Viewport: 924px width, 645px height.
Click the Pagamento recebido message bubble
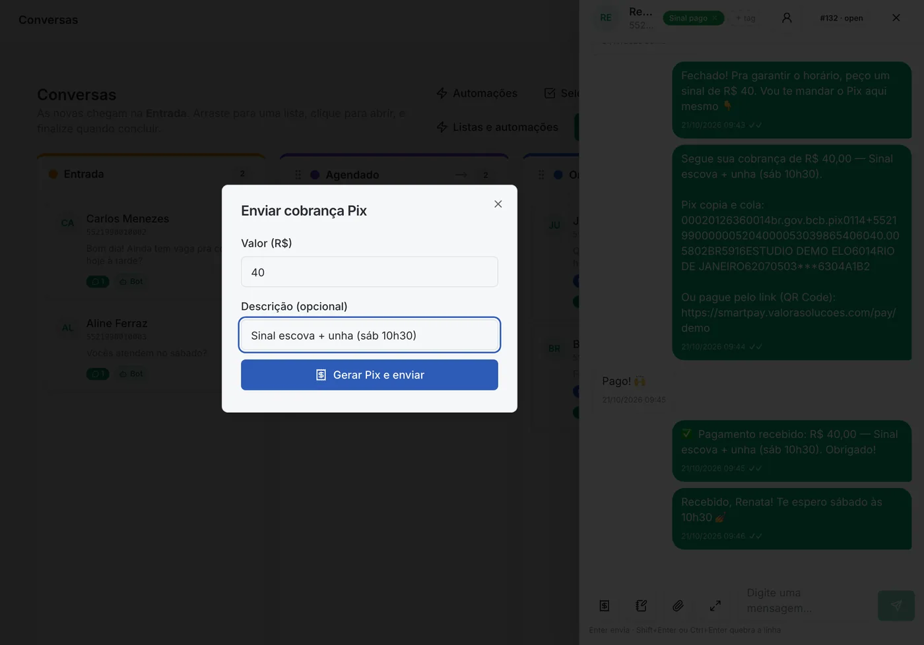[791, 451]
